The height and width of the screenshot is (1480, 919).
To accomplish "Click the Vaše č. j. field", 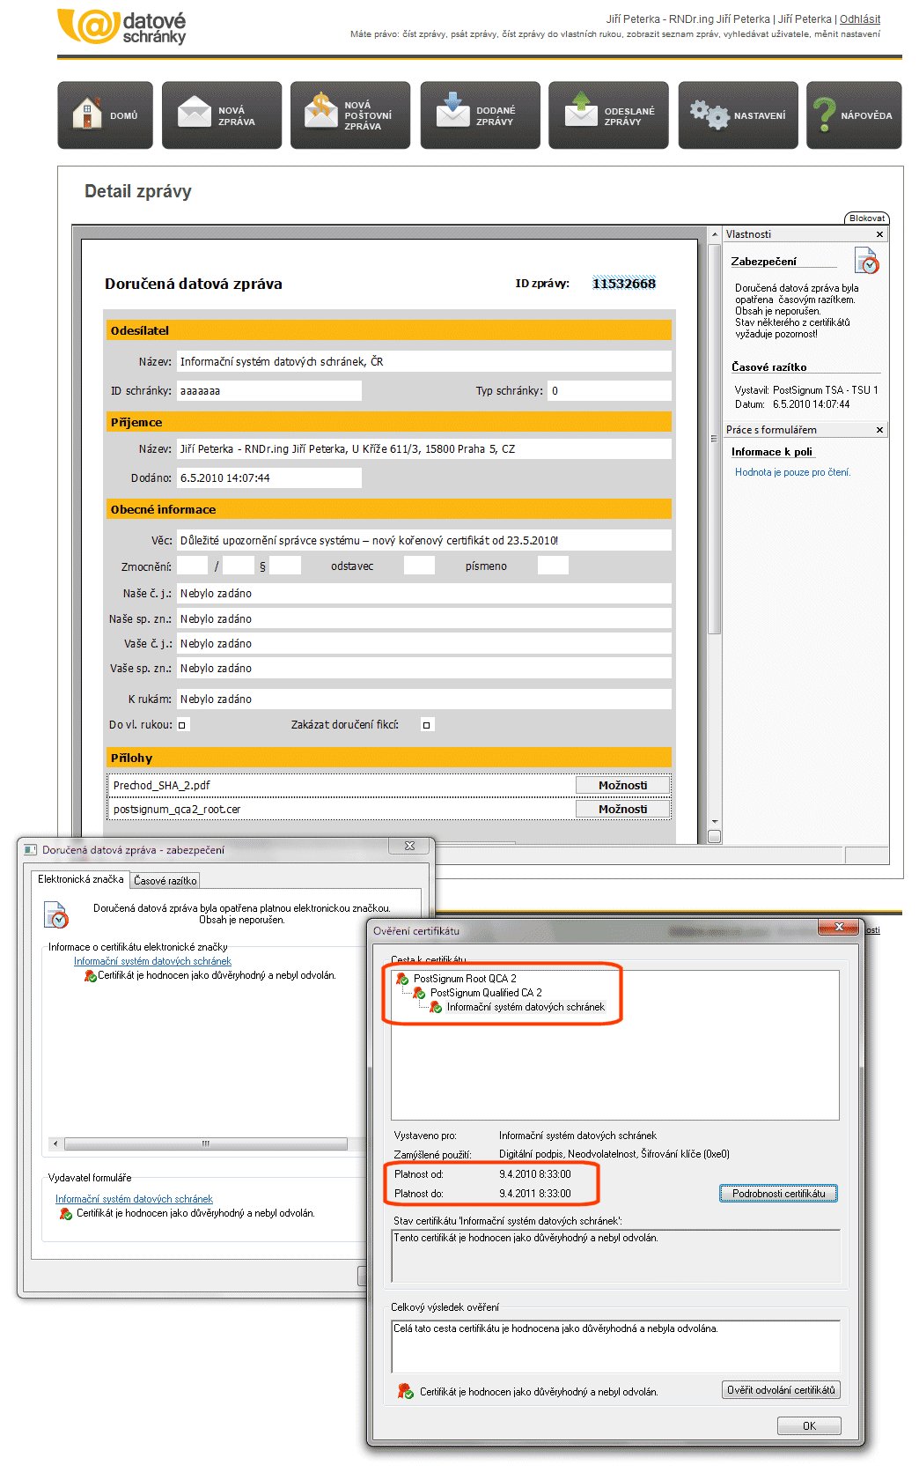I will click(423, 644).
